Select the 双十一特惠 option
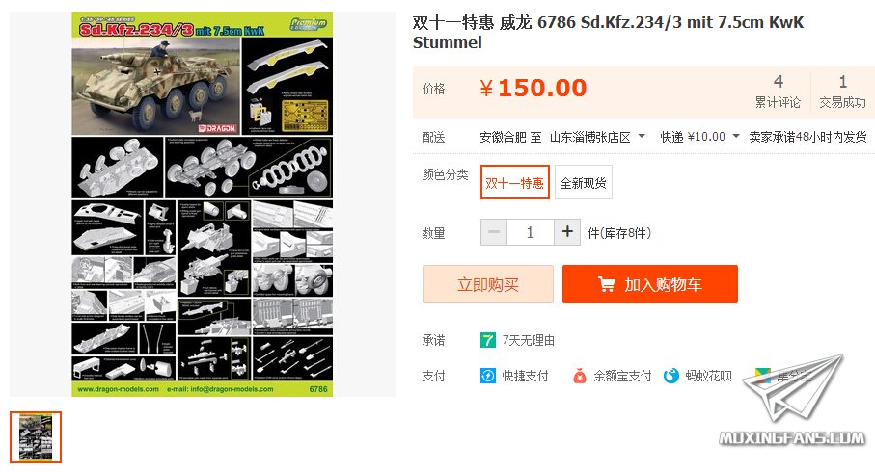This screenshot has width=875, height=472. click(x=514, y=182)
